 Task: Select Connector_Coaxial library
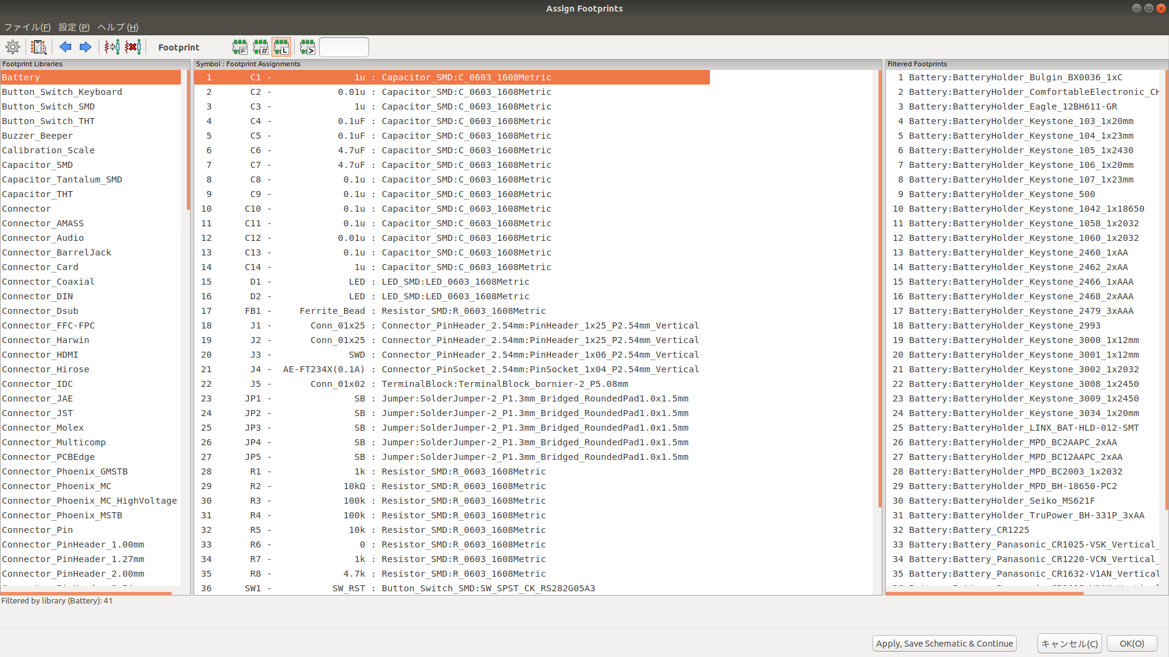coord(90,282)
